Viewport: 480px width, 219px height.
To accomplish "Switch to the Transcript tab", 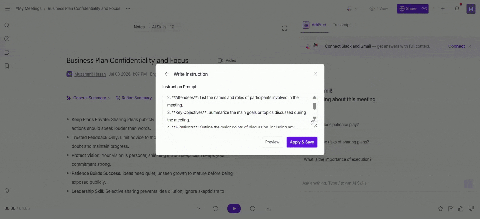I will [x=342, y=25].
